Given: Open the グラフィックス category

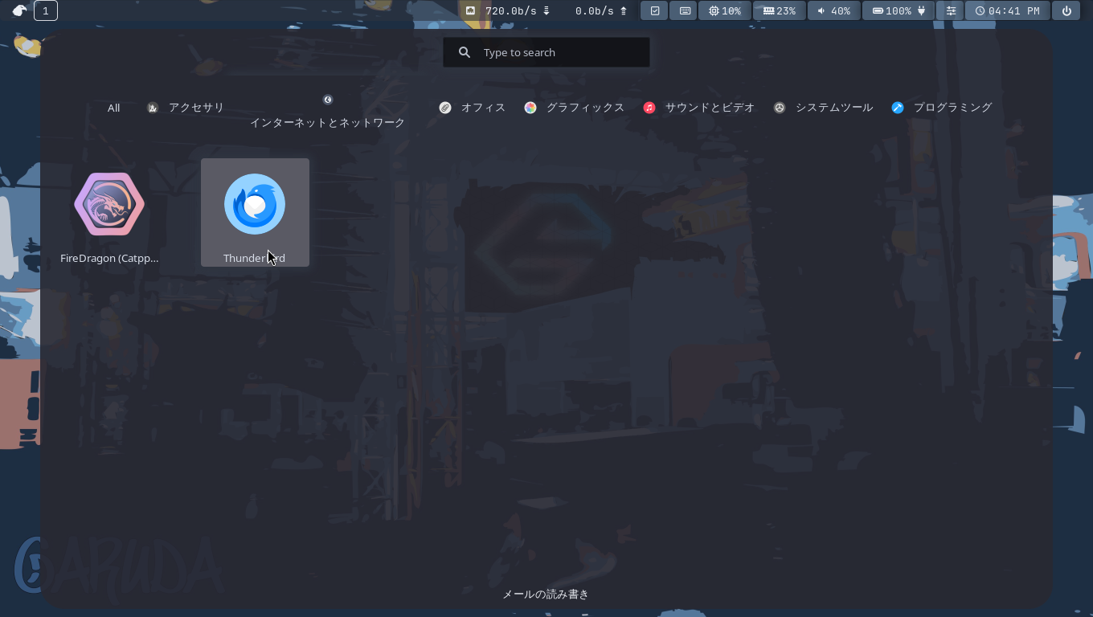Looking at the screenshot, I should (575, 108).
